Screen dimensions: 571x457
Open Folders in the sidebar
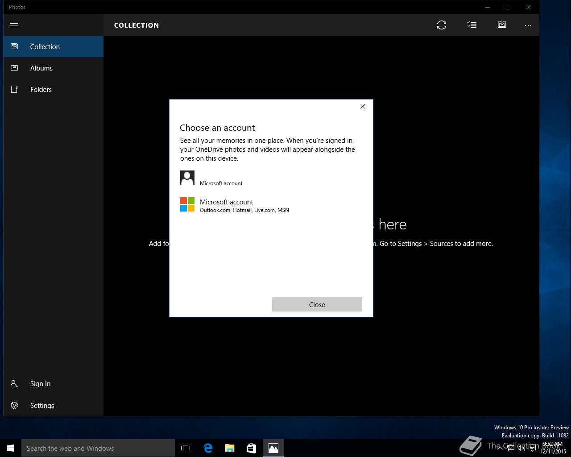(54, 89)
